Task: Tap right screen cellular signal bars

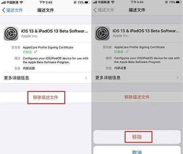Action: point(95,2)
